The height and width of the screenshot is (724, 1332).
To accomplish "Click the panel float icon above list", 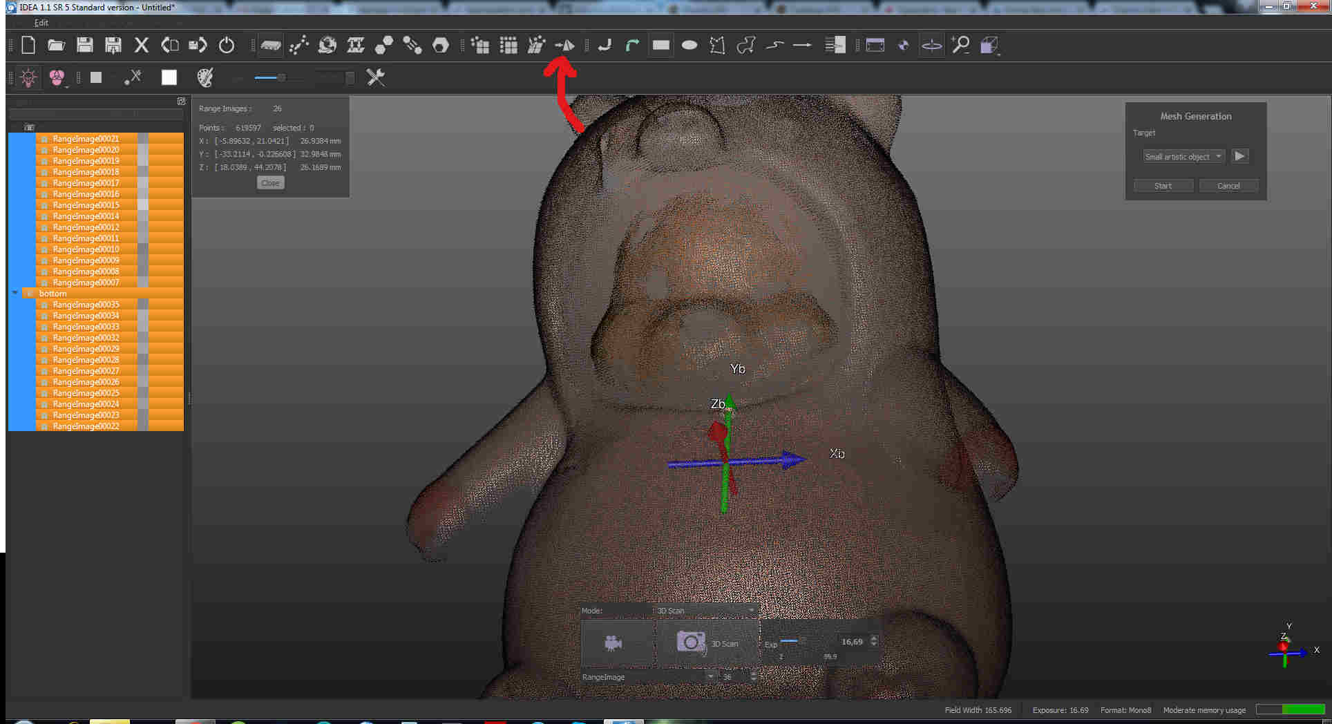I will point(181,102).
